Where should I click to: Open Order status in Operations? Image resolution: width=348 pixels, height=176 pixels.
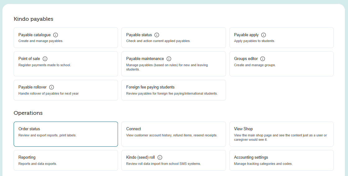(66, 134)
